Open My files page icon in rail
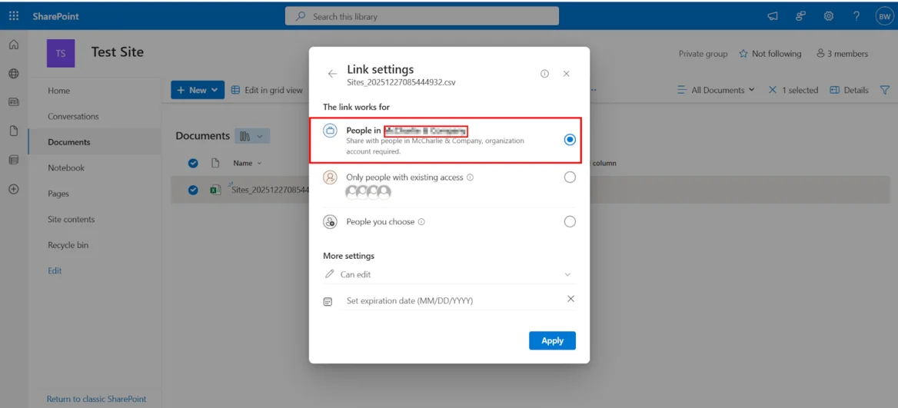The image size is (898, 408). point(14,131)
